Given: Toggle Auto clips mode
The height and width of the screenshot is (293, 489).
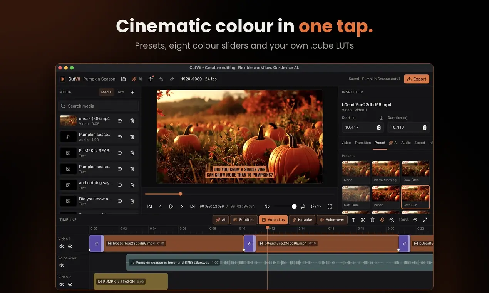Looking at the screenshot, I should pyautogui.click(x=273, y=220).
